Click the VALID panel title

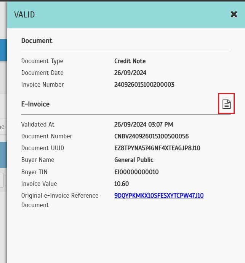pos(24,15)
